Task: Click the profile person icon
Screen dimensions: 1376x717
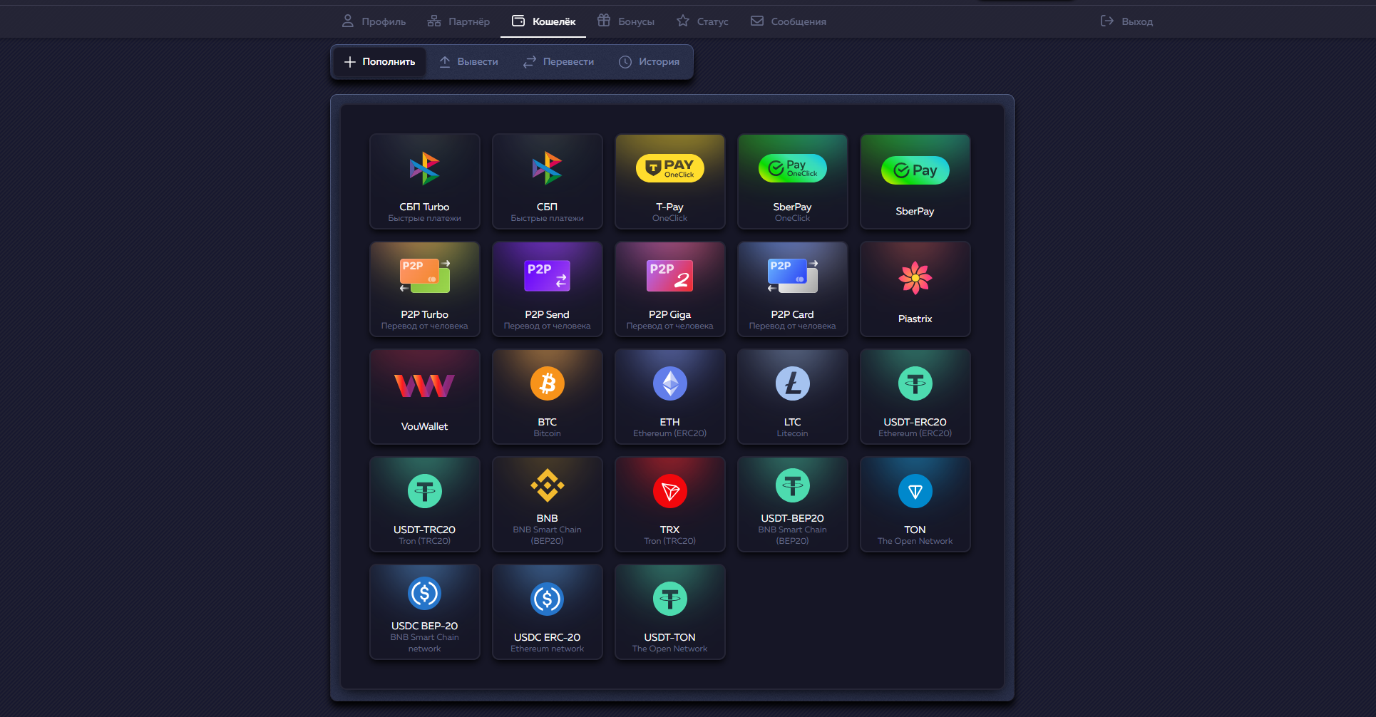Action: pyautogui.click(x=348, y=21)
